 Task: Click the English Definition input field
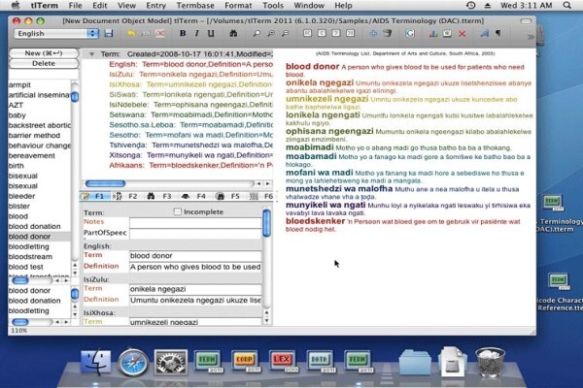click(195, 267)
